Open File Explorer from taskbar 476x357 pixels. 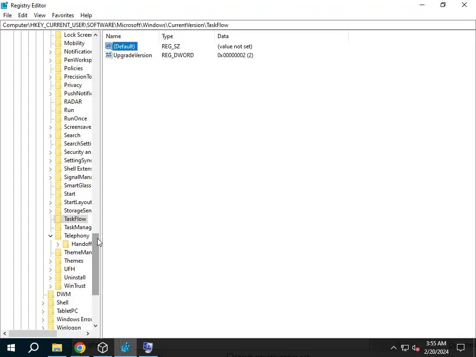pyautogui.click(x=57, y=348)
